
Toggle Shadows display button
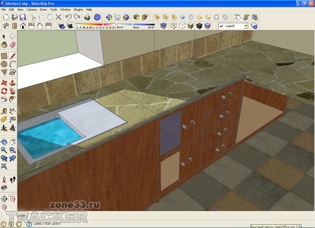click(x=70, y=26)
